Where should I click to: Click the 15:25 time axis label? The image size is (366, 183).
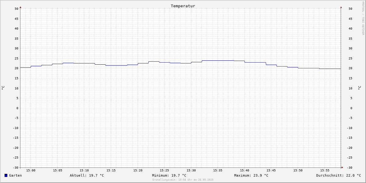pyautogui.click(x=164, y=170)
